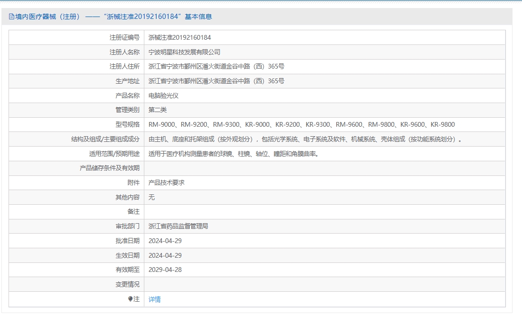The height and width of the screenshot is (314, 522).
Task: Click the 生效日期 row label
Action: tap(127, 255)
